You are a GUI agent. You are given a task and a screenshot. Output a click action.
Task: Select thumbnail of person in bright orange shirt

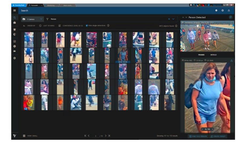click(60, 102)
